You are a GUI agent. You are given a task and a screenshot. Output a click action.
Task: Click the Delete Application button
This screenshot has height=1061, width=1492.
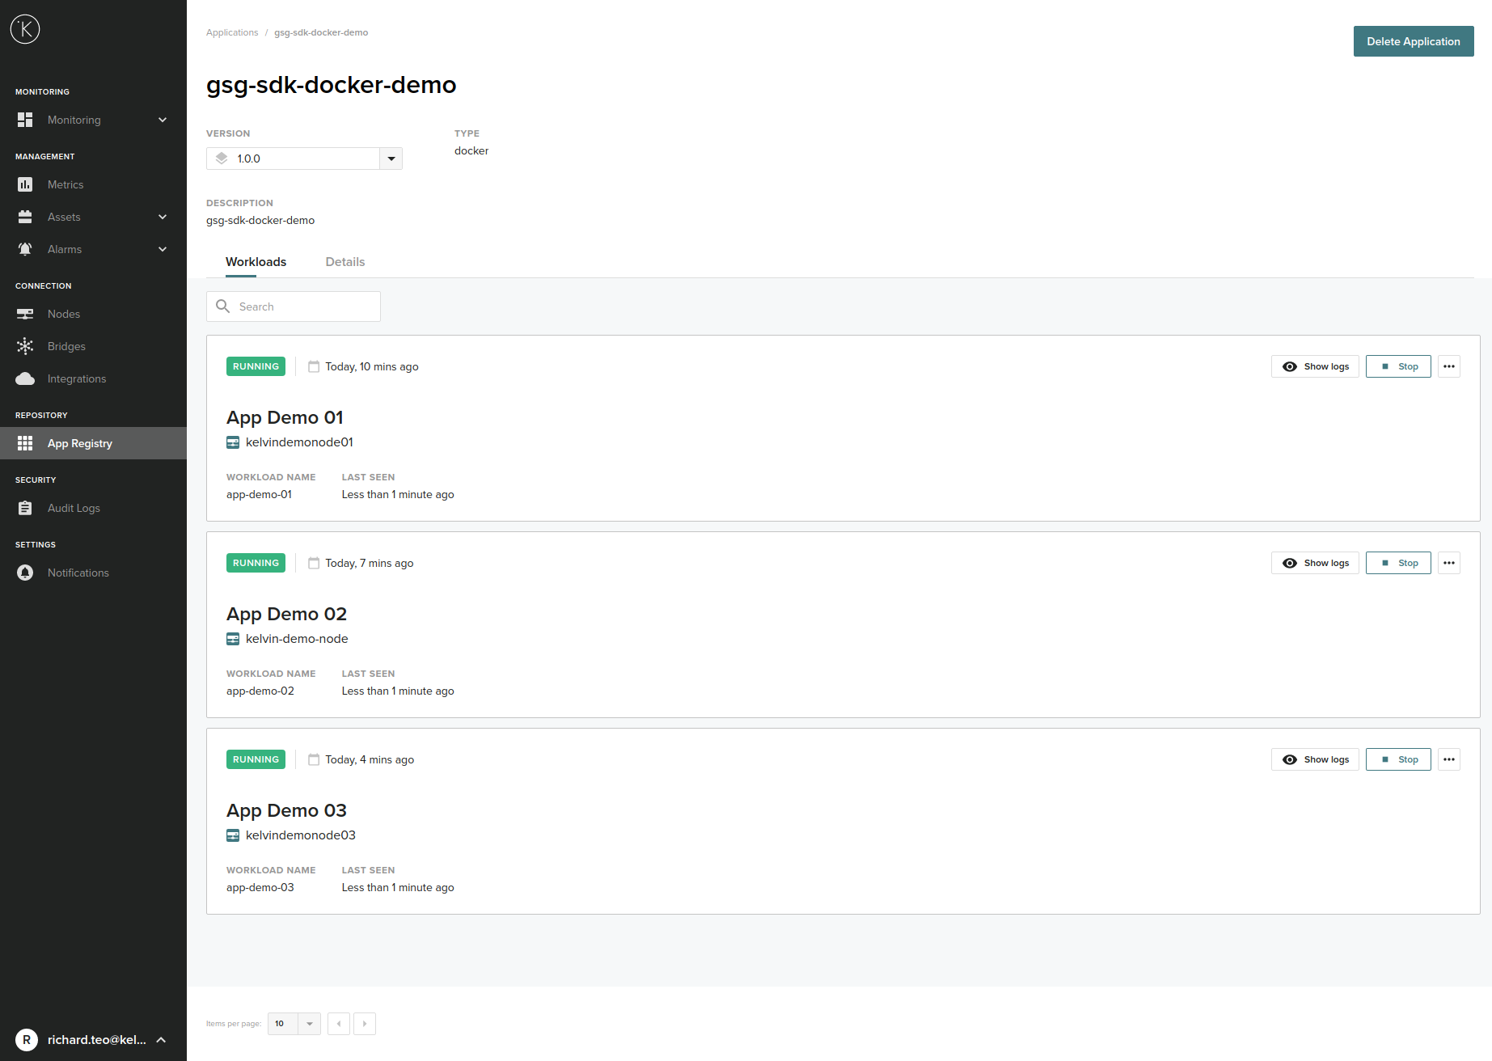(x=1413, y=41)
